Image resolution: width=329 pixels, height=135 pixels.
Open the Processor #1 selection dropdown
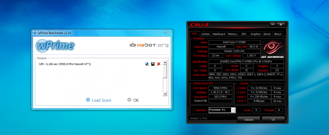[x=222, y=110]
